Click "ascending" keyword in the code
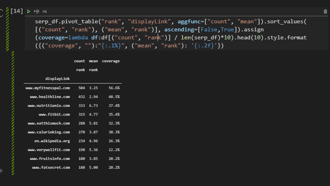330x186 pixels. 179,30
